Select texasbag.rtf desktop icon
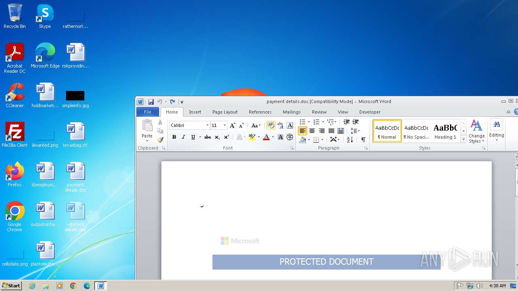This screenshot has height=291, width=518. (75, 135)
